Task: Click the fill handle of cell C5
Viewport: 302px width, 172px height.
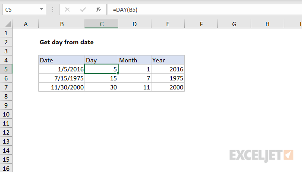Action: pos(118,74)
